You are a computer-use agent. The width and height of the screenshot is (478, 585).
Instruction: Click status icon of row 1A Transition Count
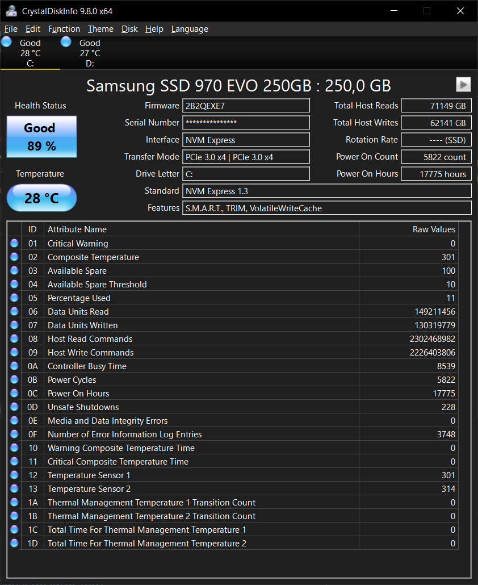pyautogui.click(x=14, y=502)
